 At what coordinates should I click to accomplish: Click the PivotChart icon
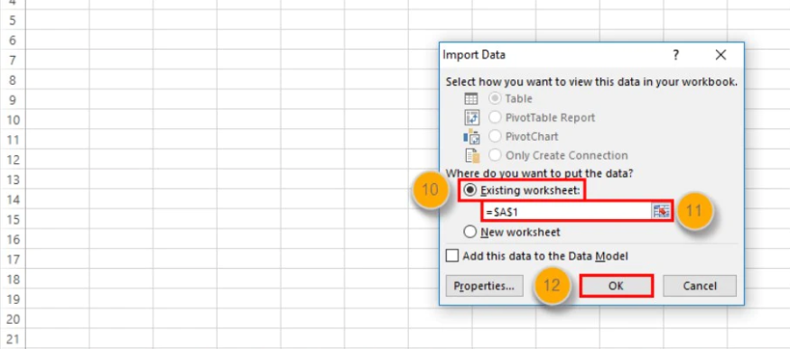tap(471, 136)
